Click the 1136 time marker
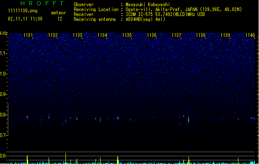This screenshot has width=259, height=164. (152, 35)
